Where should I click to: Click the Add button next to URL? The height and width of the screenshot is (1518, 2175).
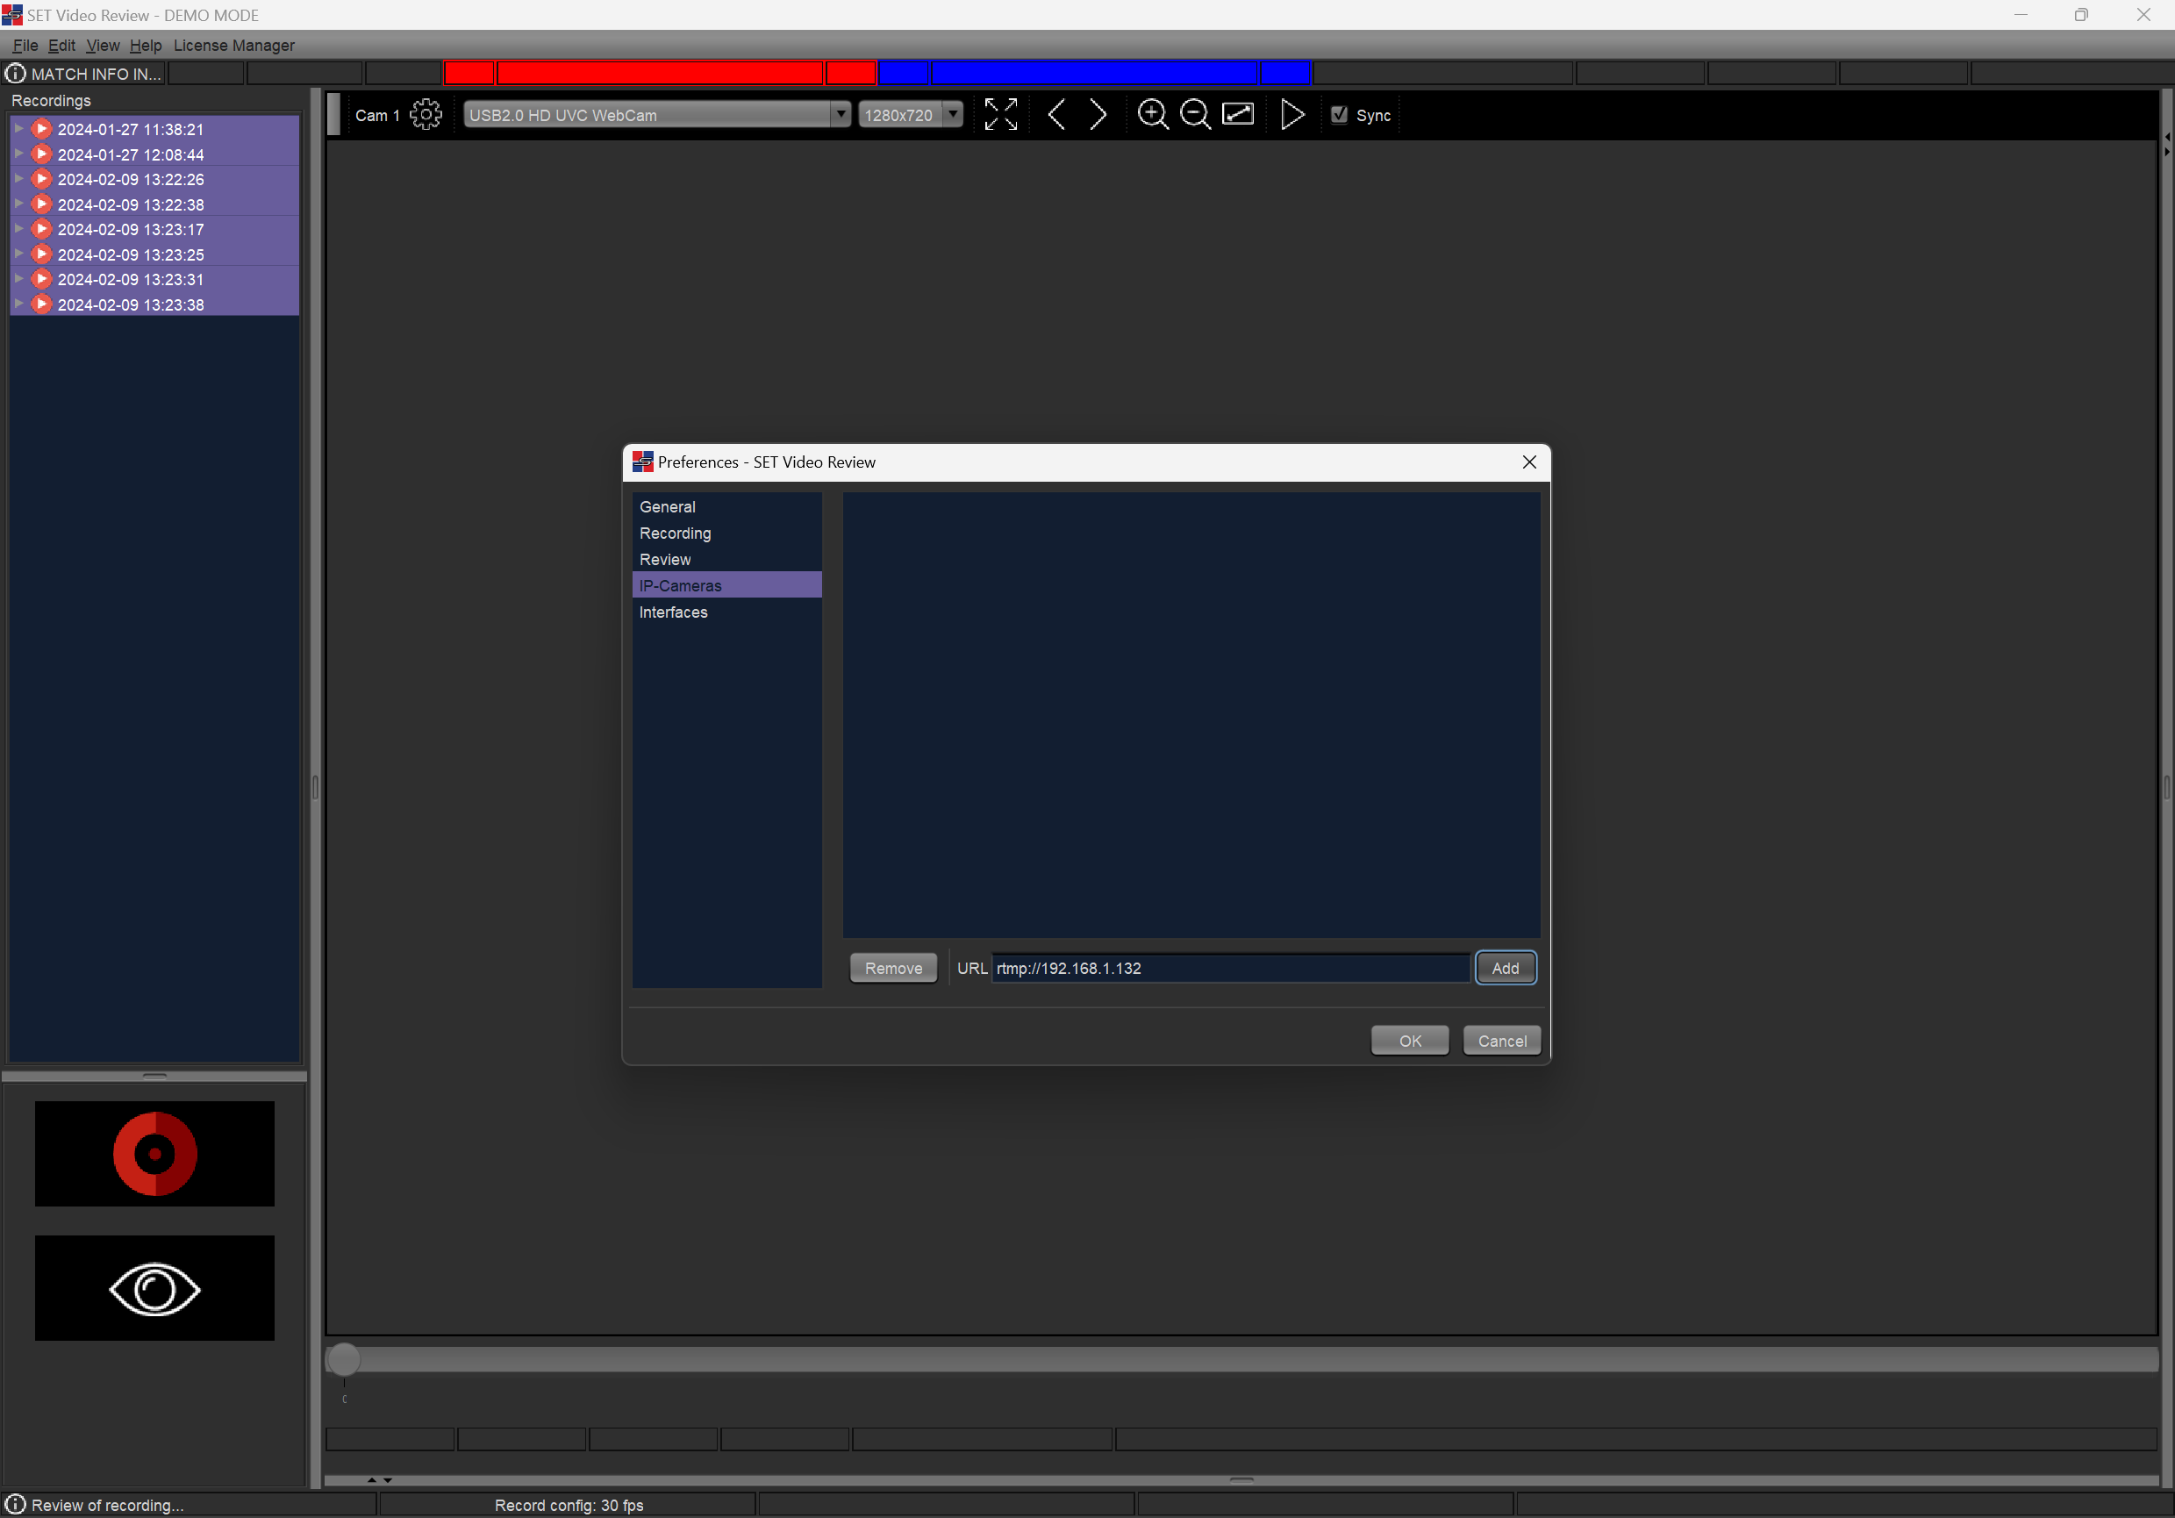pos(1505,968)
